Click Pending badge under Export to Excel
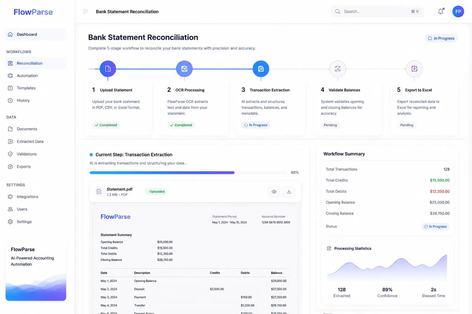 (407, 125)
